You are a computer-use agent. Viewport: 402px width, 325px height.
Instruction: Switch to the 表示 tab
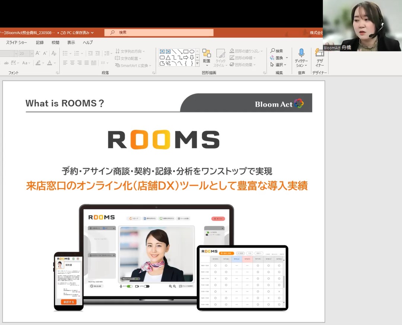(71, 42)
